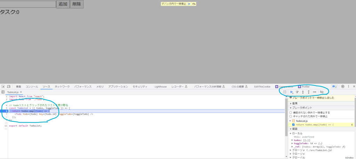
Task: Open the メモリ tab
Action: pos(100,87)
